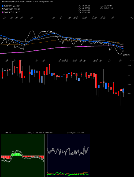The height and width of the screenshot is (177, 134).
Task: Click the 'Pre C: 209.65' value
Action: pyautogui.click(x=84, y=12)
